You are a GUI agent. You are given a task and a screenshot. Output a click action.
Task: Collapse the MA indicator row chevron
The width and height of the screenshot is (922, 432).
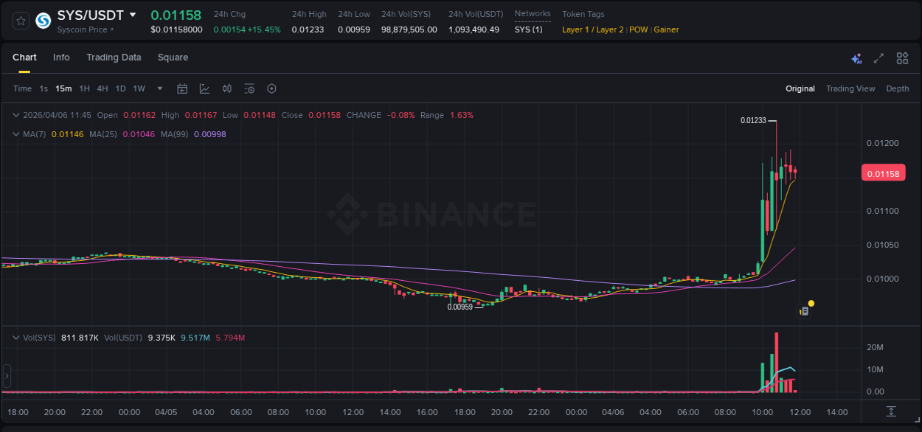coord(15,134)
